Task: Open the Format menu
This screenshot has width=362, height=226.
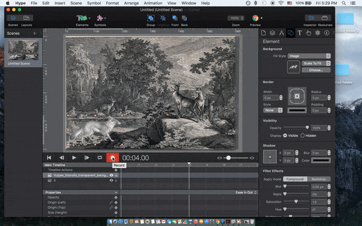Action: (112, 3)
